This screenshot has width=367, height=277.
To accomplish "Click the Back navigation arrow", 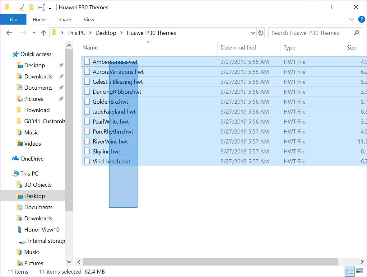I will coord(9,33).
